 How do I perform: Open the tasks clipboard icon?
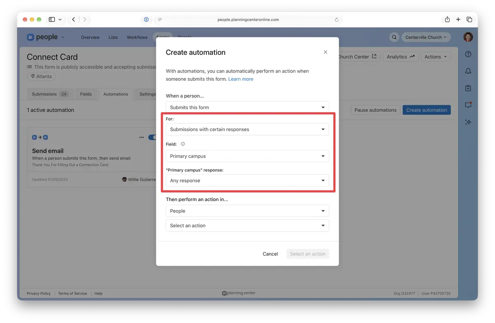pos(468,88)
